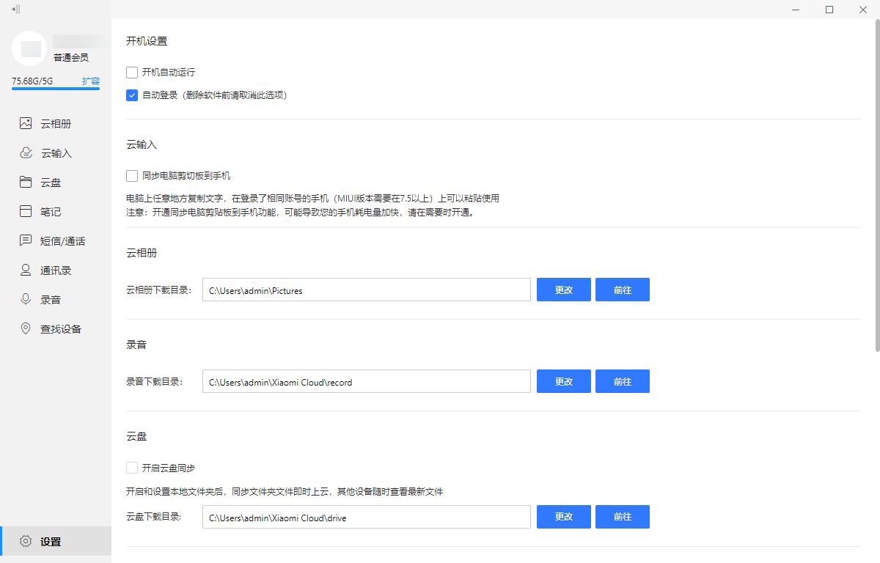The image size is (880, 563).
Task: Select 查找设备 (Find Device) in sidebar
Action: (62, 328)
